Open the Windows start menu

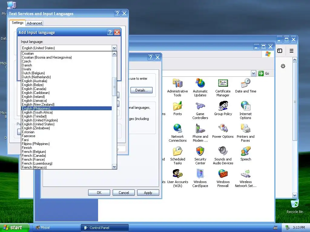pos(14,227)
